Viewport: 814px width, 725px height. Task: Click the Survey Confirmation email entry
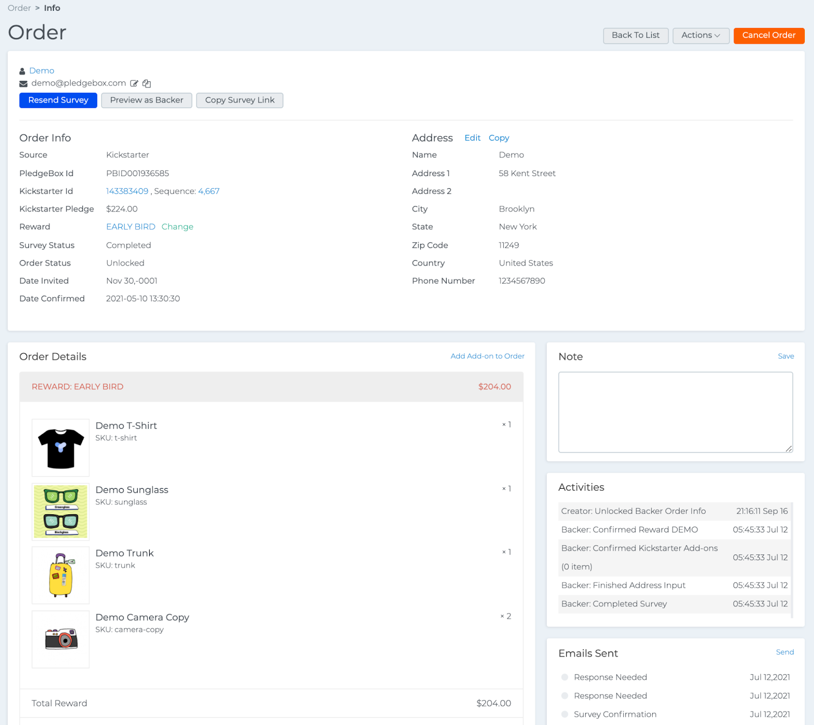pos(615,715)
